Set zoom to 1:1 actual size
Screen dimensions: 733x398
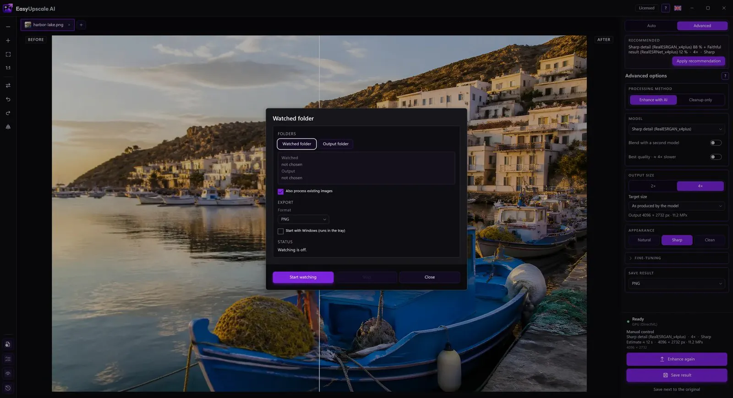8,68
